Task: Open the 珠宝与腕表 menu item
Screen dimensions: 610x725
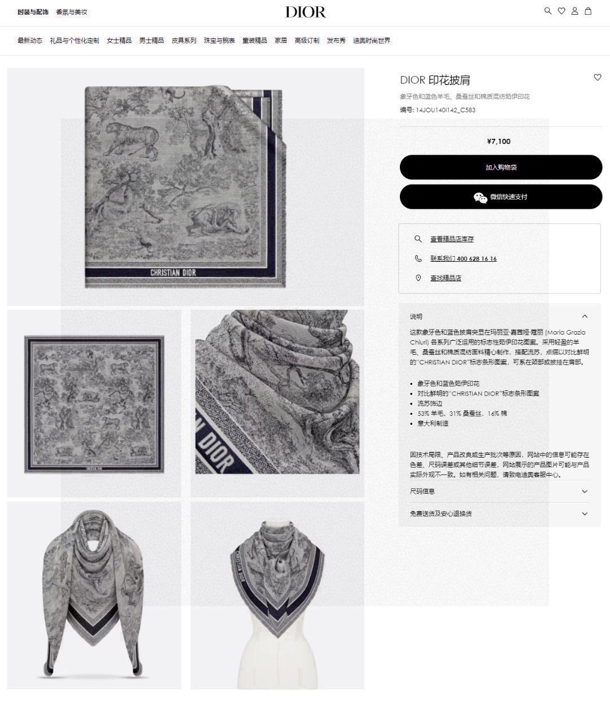Action: 219,41
